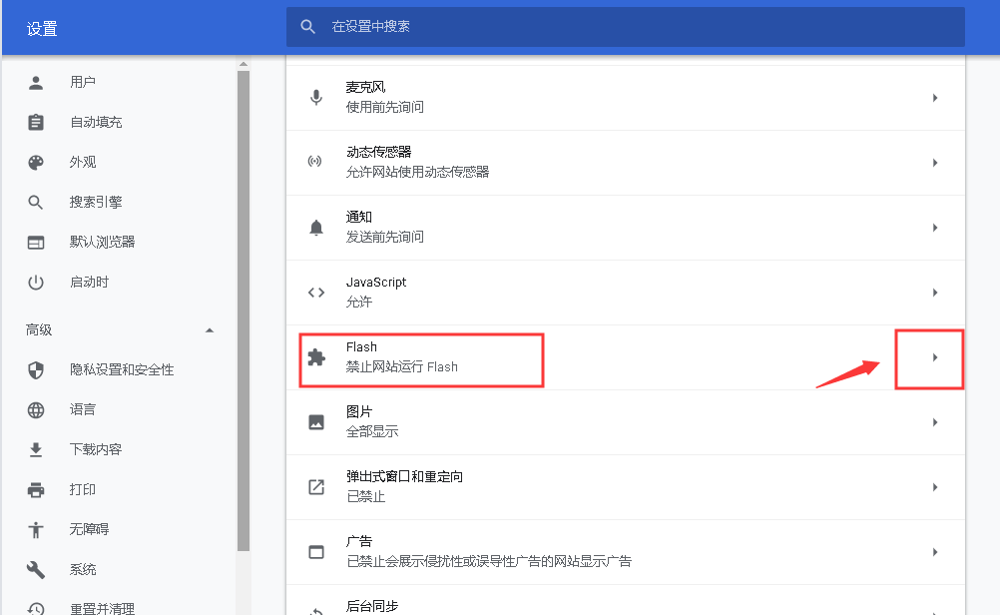This screenshot has height=615, width=1000.
Task: Click the 广告 window icon
Action: [x=316, y=552]
